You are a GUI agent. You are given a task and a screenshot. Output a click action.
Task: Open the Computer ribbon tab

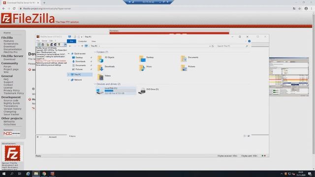click(83, 41)
